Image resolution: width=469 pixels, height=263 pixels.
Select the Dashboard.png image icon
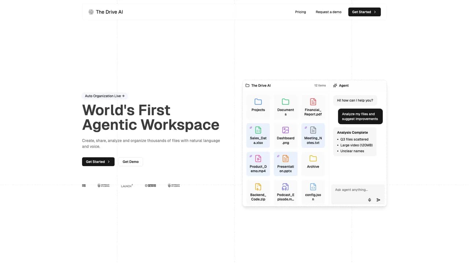tap(285, 130)
